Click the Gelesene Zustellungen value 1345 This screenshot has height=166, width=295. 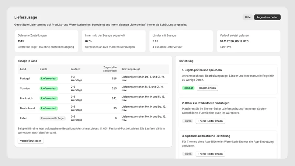click(x=21, y=41)
